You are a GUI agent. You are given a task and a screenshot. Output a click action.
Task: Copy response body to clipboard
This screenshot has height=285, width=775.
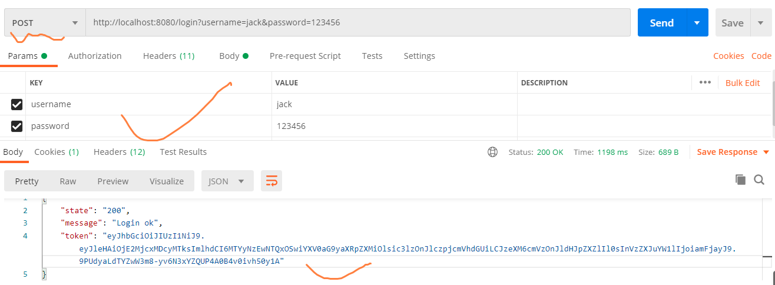(740, 180)
